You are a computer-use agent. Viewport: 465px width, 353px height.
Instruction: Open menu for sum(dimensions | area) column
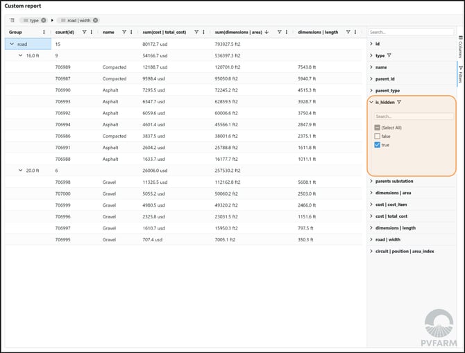287,32
